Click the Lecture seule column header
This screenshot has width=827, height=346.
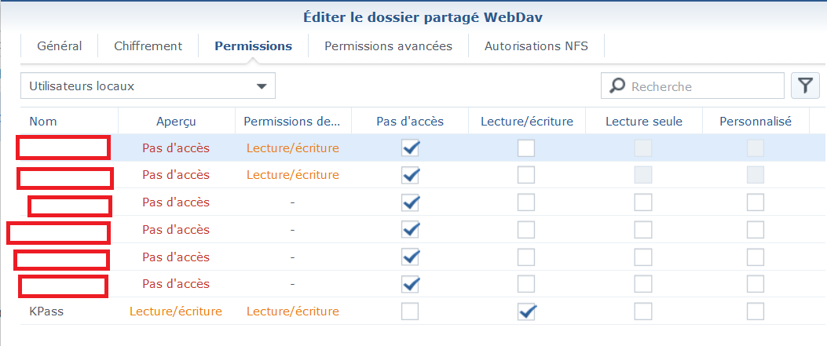(643, 122)
